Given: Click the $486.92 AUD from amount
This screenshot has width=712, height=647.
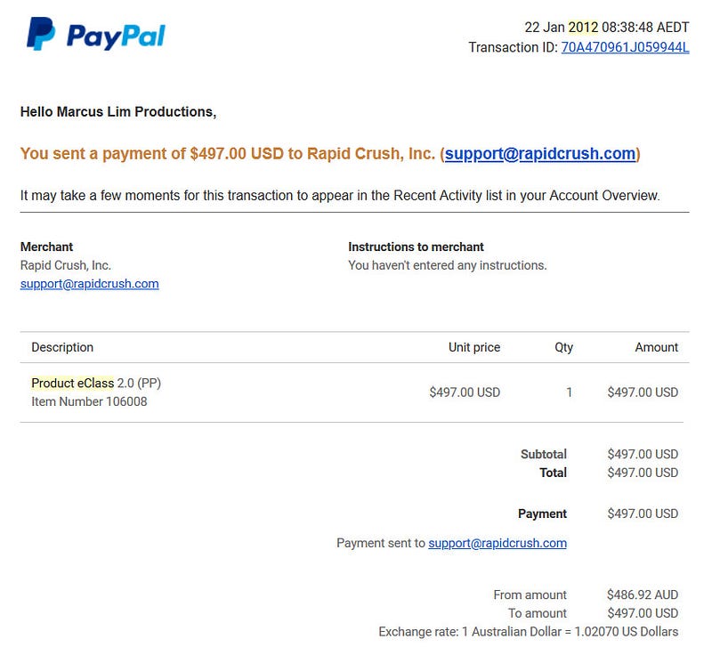Looking at the screenshot, I should click(643, 594).
